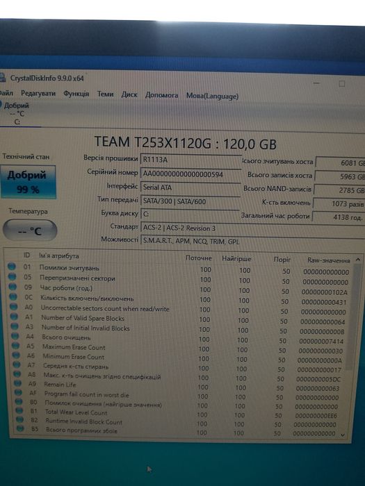Image resolution: width=365 pixels, height=486 pixels.
Task: Open the Мова(Language) menu
Action: pyautogui.click(x=212, y=96)
